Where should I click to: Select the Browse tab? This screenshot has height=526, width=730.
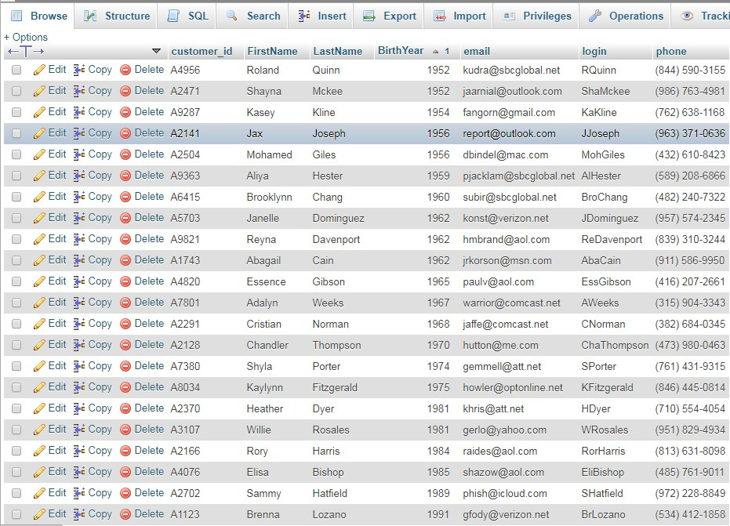pyautogui.click(x=38, y=16)
